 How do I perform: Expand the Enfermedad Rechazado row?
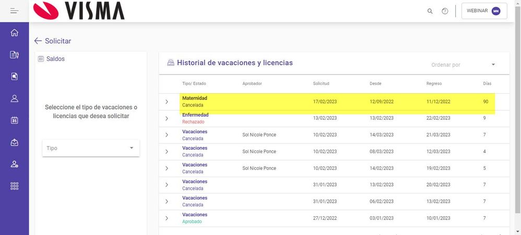(167, 118)
